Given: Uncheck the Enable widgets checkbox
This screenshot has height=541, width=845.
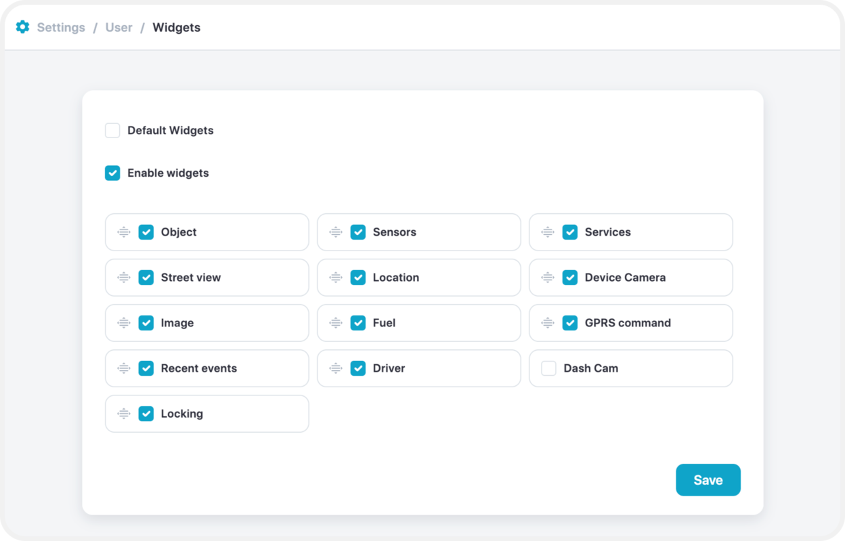Looking at the screenshot, I should coord(112,173).
